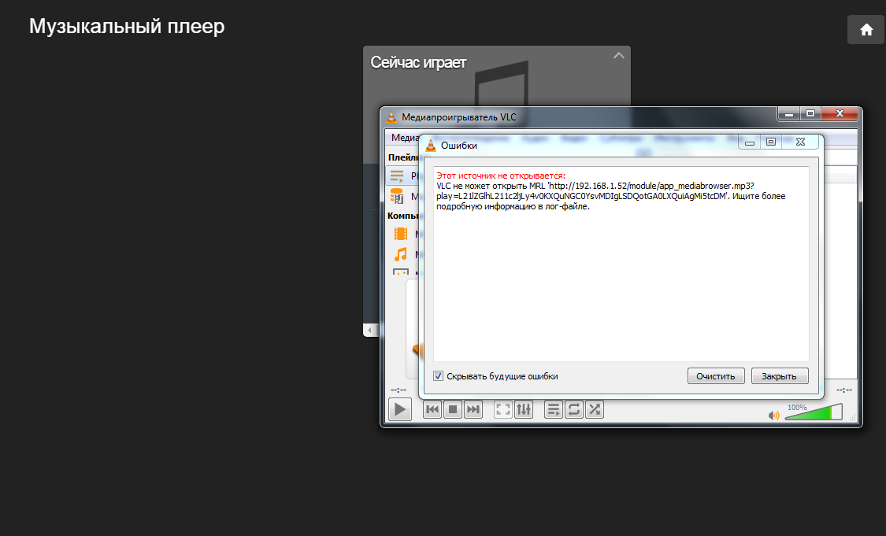Select playlist icon item in sidebar
Image resolution: width=886 pixels, height=536 pixels.
397,176
